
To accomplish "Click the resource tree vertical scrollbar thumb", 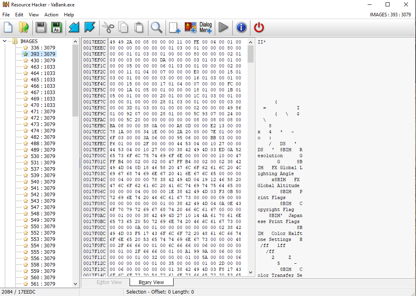I will coord(75,81).
